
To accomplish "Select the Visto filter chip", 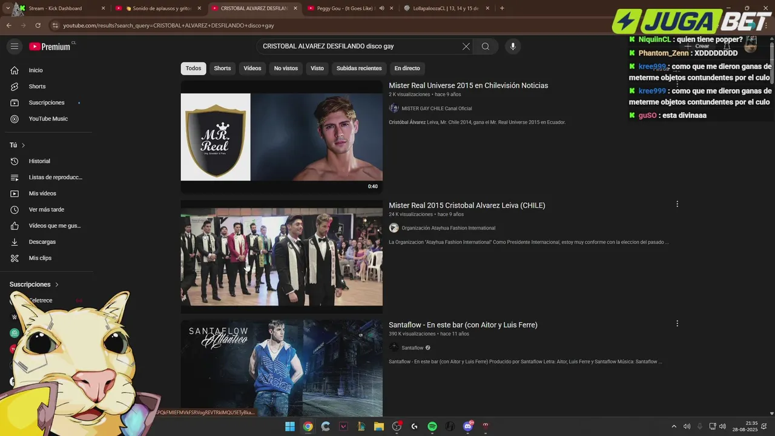I will coord(317,68).
